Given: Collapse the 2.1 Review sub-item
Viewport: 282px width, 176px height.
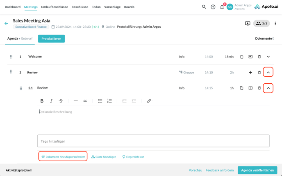Looking at the screenshot, I should coord(268,88).
